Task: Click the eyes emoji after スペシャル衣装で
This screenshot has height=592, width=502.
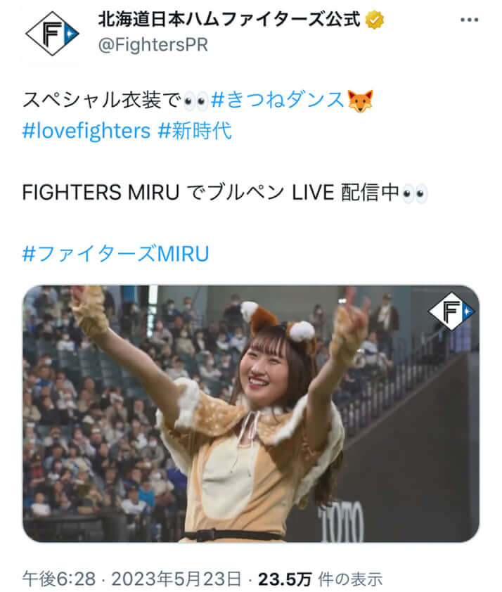Action: click(x=195, y=101)
